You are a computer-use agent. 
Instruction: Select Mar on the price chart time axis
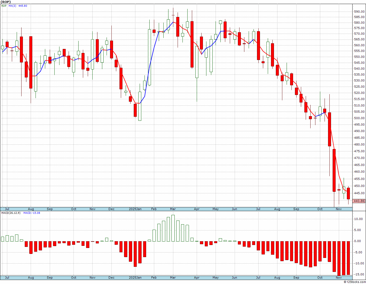coord(173,209)
